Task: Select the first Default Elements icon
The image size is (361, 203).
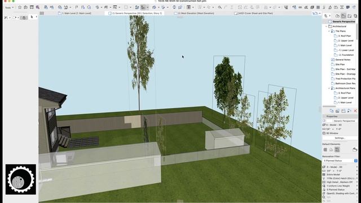Action: [325, 149]
